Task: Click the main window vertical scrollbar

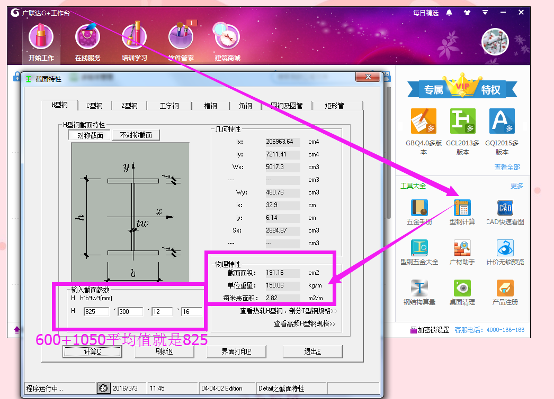Action: pos(389,152)
